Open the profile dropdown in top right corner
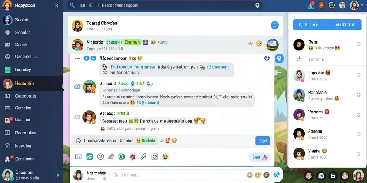The height and width of the screenshot is (183, 367). [x=354, y=5]
